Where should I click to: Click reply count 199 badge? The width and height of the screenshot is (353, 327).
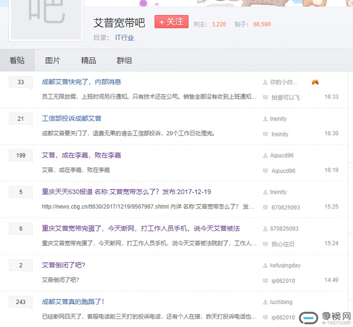[21, 155]
